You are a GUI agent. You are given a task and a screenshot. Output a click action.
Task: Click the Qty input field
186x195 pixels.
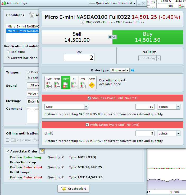79,58
